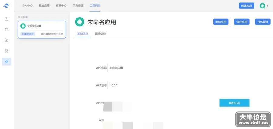The image size is (273, 129).
Task: Click Android icon in project card
Action: click(x=23, y=26)
